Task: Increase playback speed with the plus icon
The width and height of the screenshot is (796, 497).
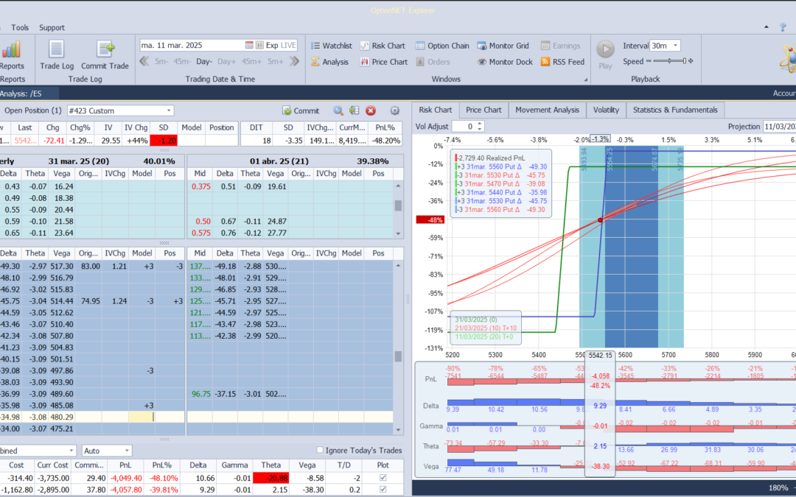Action: 691,61
